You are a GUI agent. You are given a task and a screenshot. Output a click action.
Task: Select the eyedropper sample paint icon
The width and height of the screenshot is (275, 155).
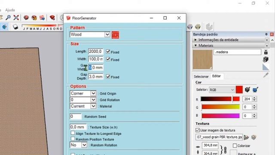(266, 75)
